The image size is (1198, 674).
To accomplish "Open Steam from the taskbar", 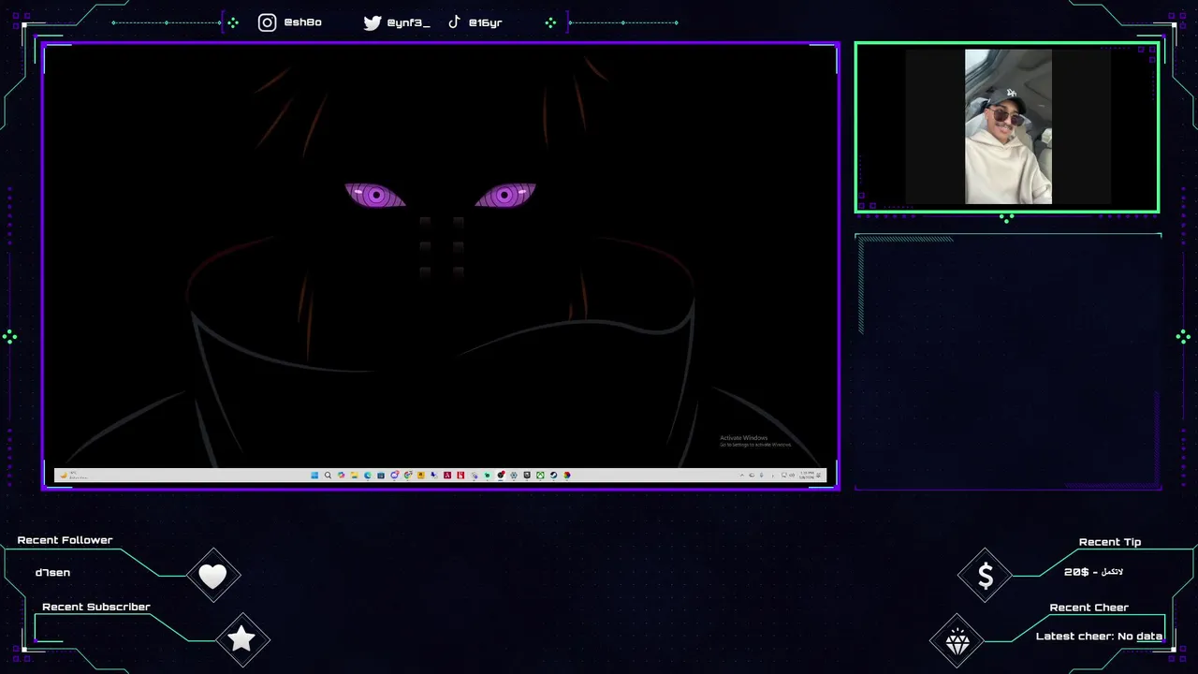I will pos(554,476).
